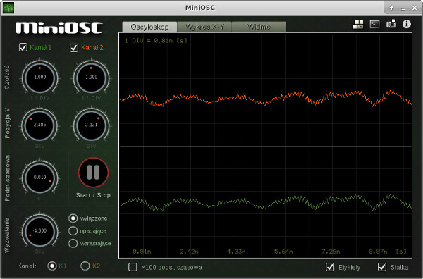
Task: Click the window shade up-arrow button
Action: point(391,8)
